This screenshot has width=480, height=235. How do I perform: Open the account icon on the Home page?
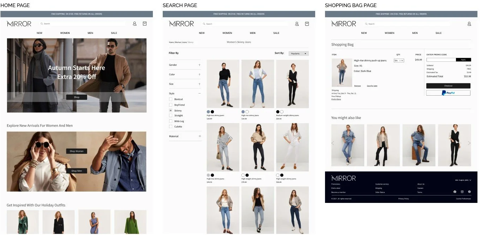134,24
